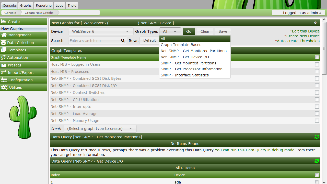
Task: Click the Management house icon
Action: click(x=4, y=35)
